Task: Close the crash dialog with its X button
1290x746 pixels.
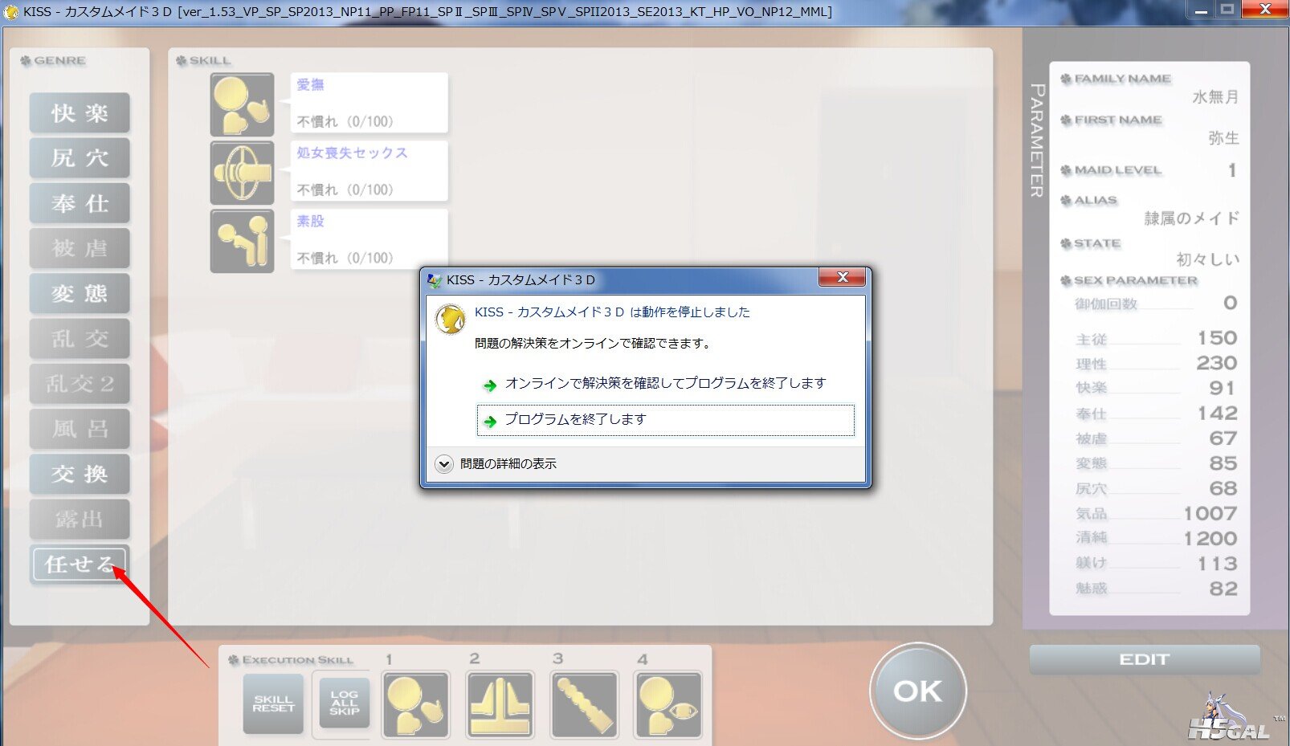Action: (x=842, y=278)
